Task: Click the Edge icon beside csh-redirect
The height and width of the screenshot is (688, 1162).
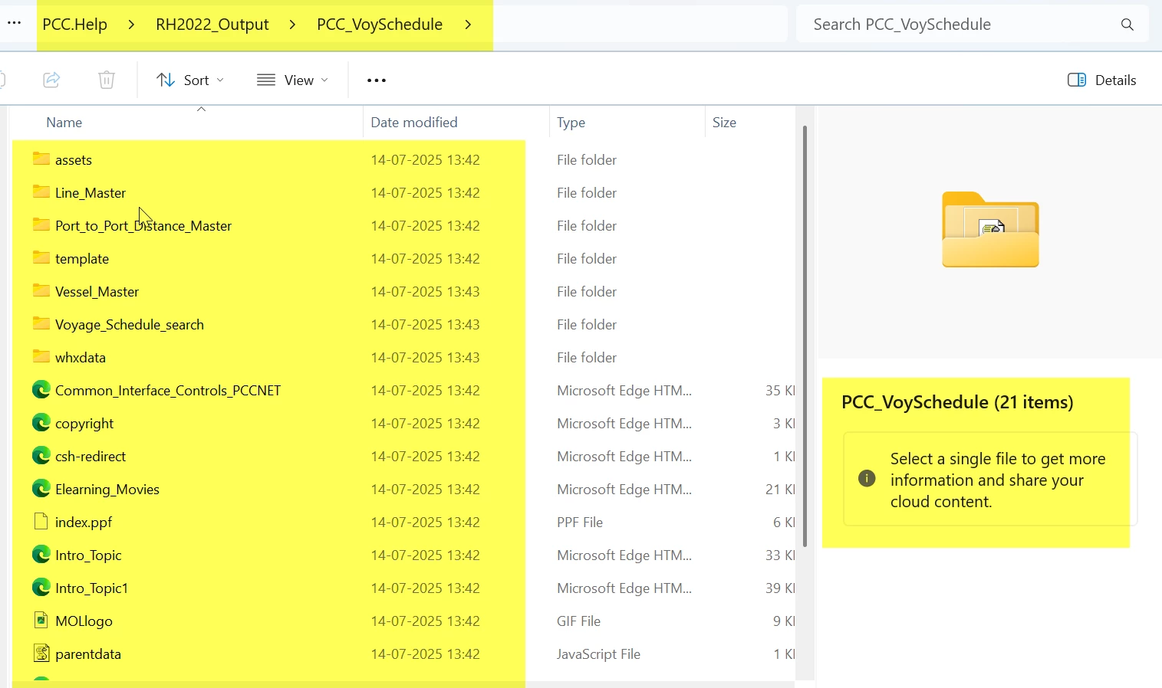Action: click(41, 456)
